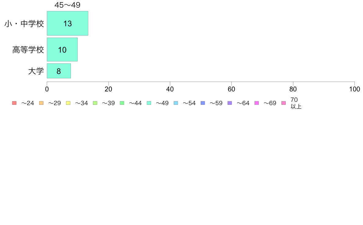Click the ~69 magenta legend swatch

tap(256, 103)
